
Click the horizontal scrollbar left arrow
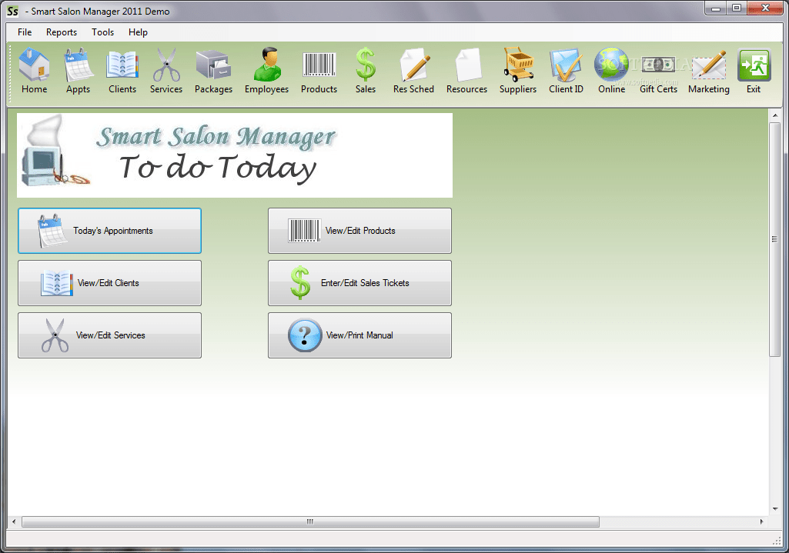click(14, 521)
